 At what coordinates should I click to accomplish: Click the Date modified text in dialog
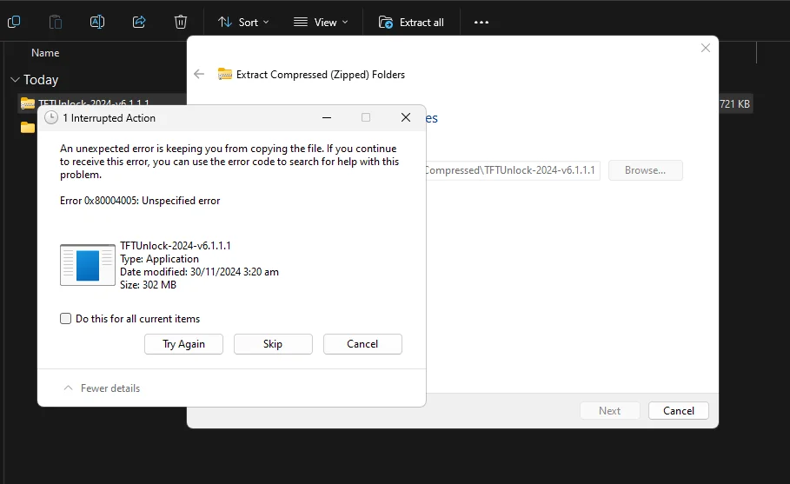199,272
